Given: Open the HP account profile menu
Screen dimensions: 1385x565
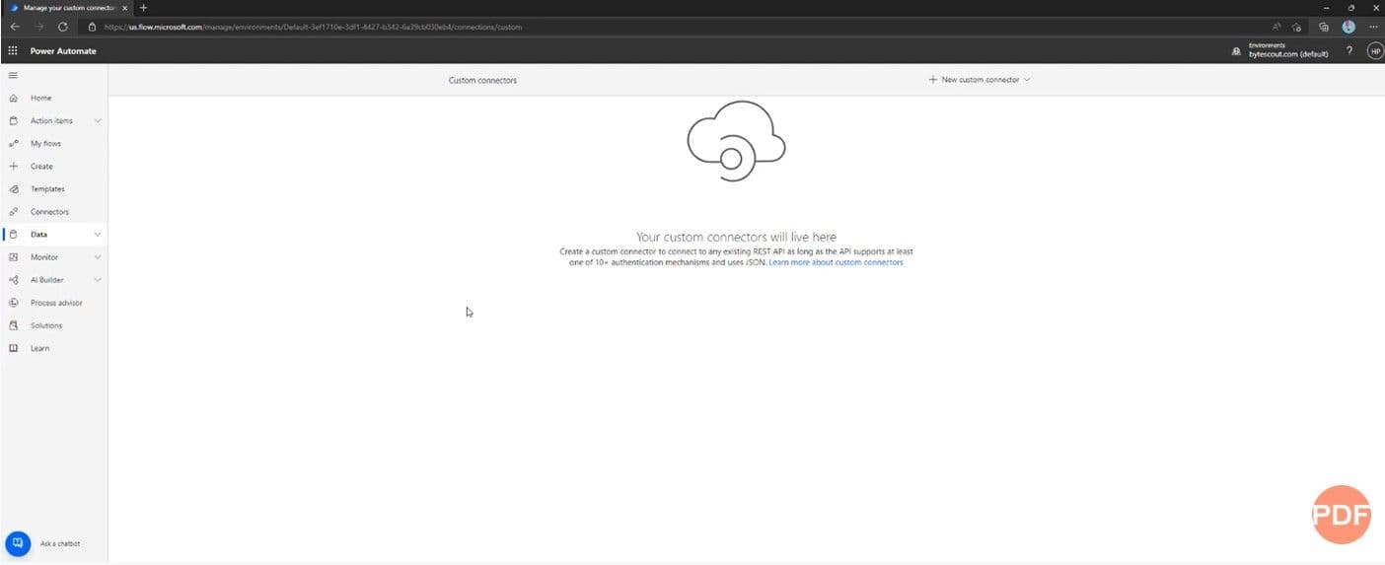Looking at the screenshot, I should tap(1374, 50).
